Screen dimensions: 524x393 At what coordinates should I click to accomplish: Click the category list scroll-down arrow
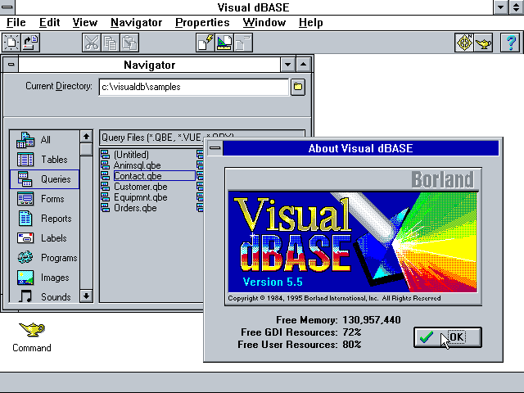[x=86, y=296]
